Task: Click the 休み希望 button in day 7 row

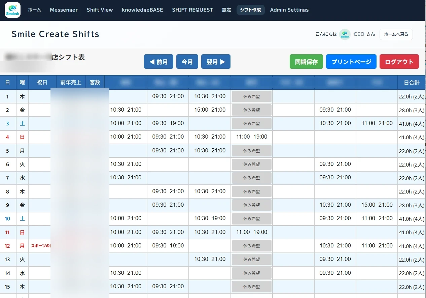Action: pyautogui.click(x=251, y=178)
